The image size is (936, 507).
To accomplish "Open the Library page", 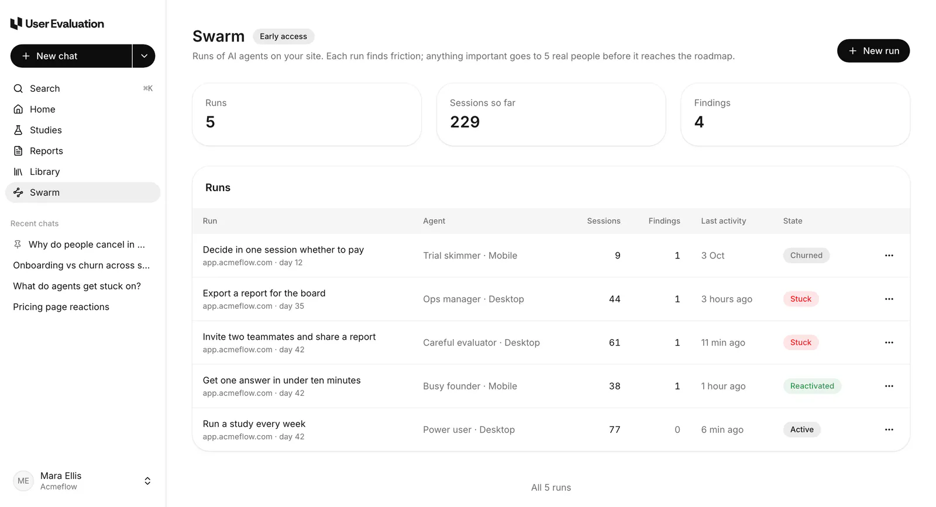I will click(82, 172).
